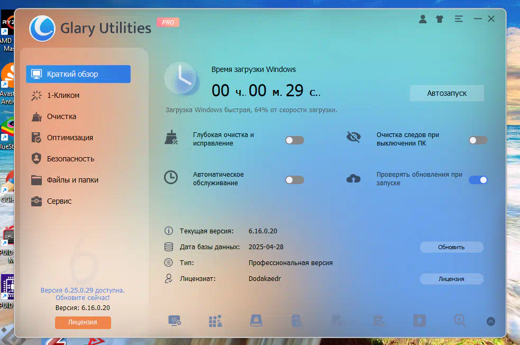520x345 pixels.
Task: Click the Время загрузки Windows heading
Action: click(254, 69)
